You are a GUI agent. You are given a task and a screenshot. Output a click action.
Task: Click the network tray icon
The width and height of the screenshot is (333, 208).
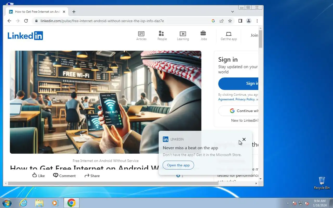click(x=300, y=203)
